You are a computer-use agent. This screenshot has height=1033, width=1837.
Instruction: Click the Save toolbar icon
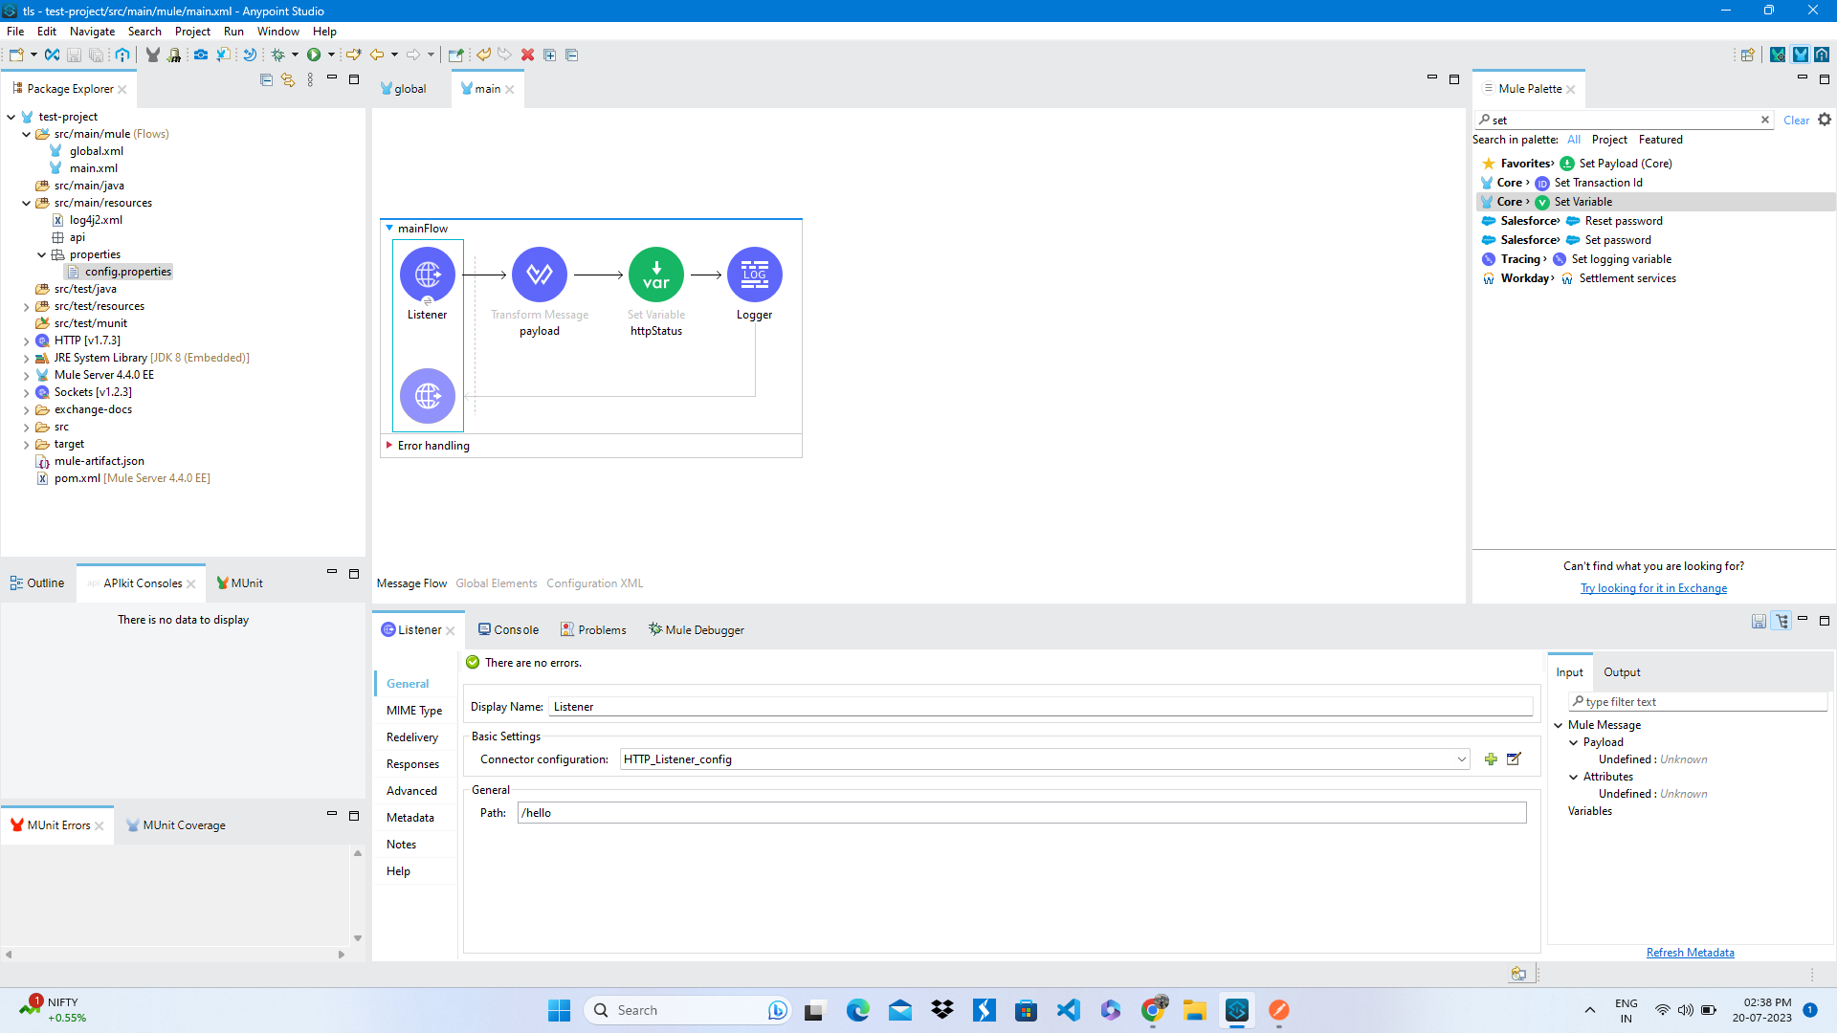click(74, 55)
